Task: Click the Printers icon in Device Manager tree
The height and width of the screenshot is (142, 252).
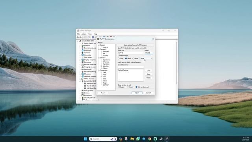Action: 82,93
